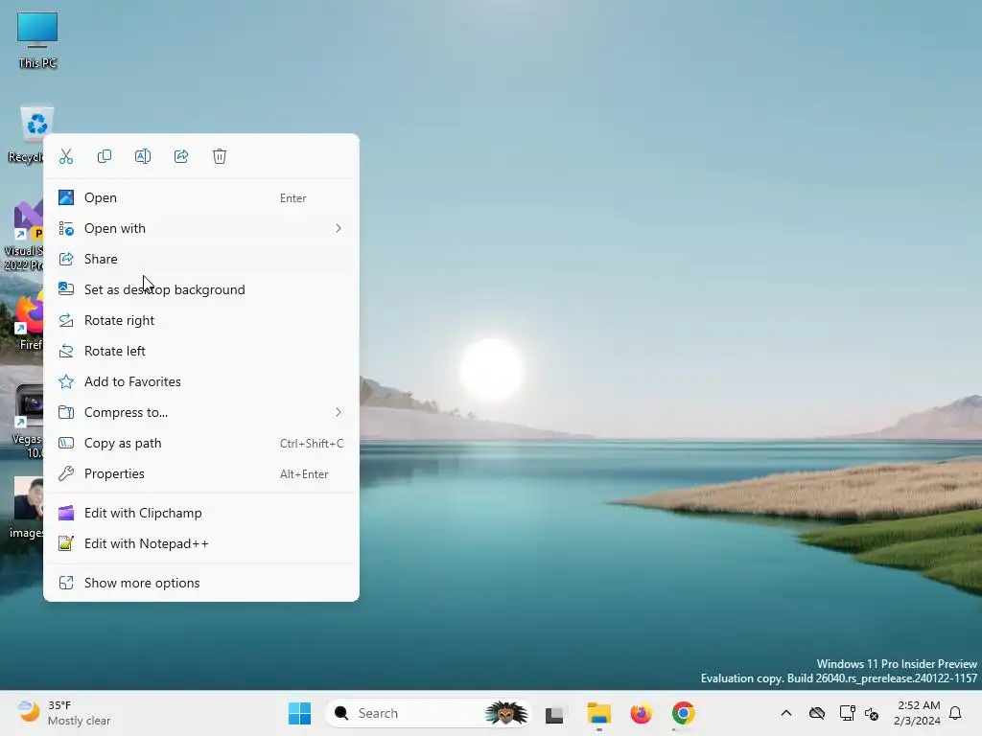982x736 pixels.
Task: Show hidden system tray icons chevron
Action: [786, 713]
